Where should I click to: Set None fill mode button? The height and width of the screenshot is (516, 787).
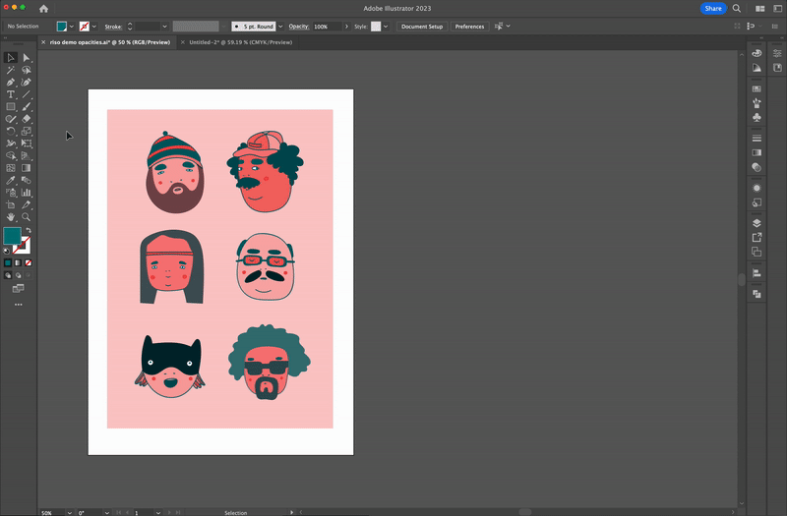click(x=29, y=262)
